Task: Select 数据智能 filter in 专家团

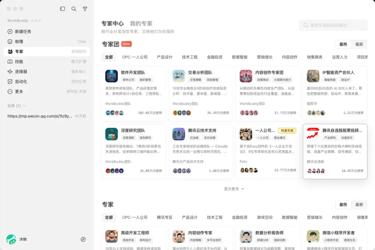Action: tap(240, 57)
